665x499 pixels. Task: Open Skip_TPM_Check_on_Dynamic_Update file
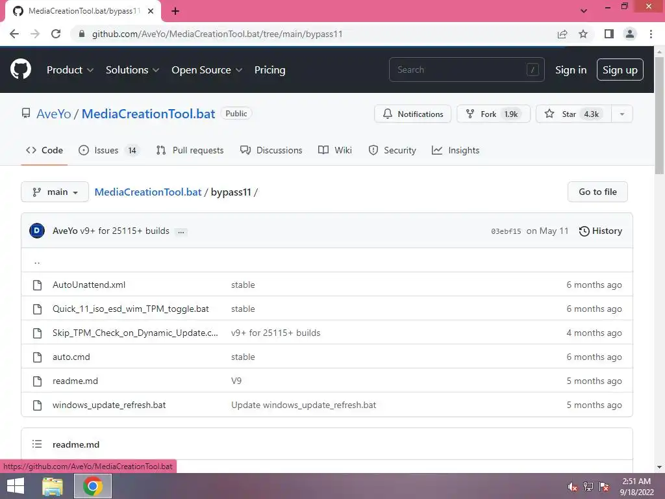135,333
